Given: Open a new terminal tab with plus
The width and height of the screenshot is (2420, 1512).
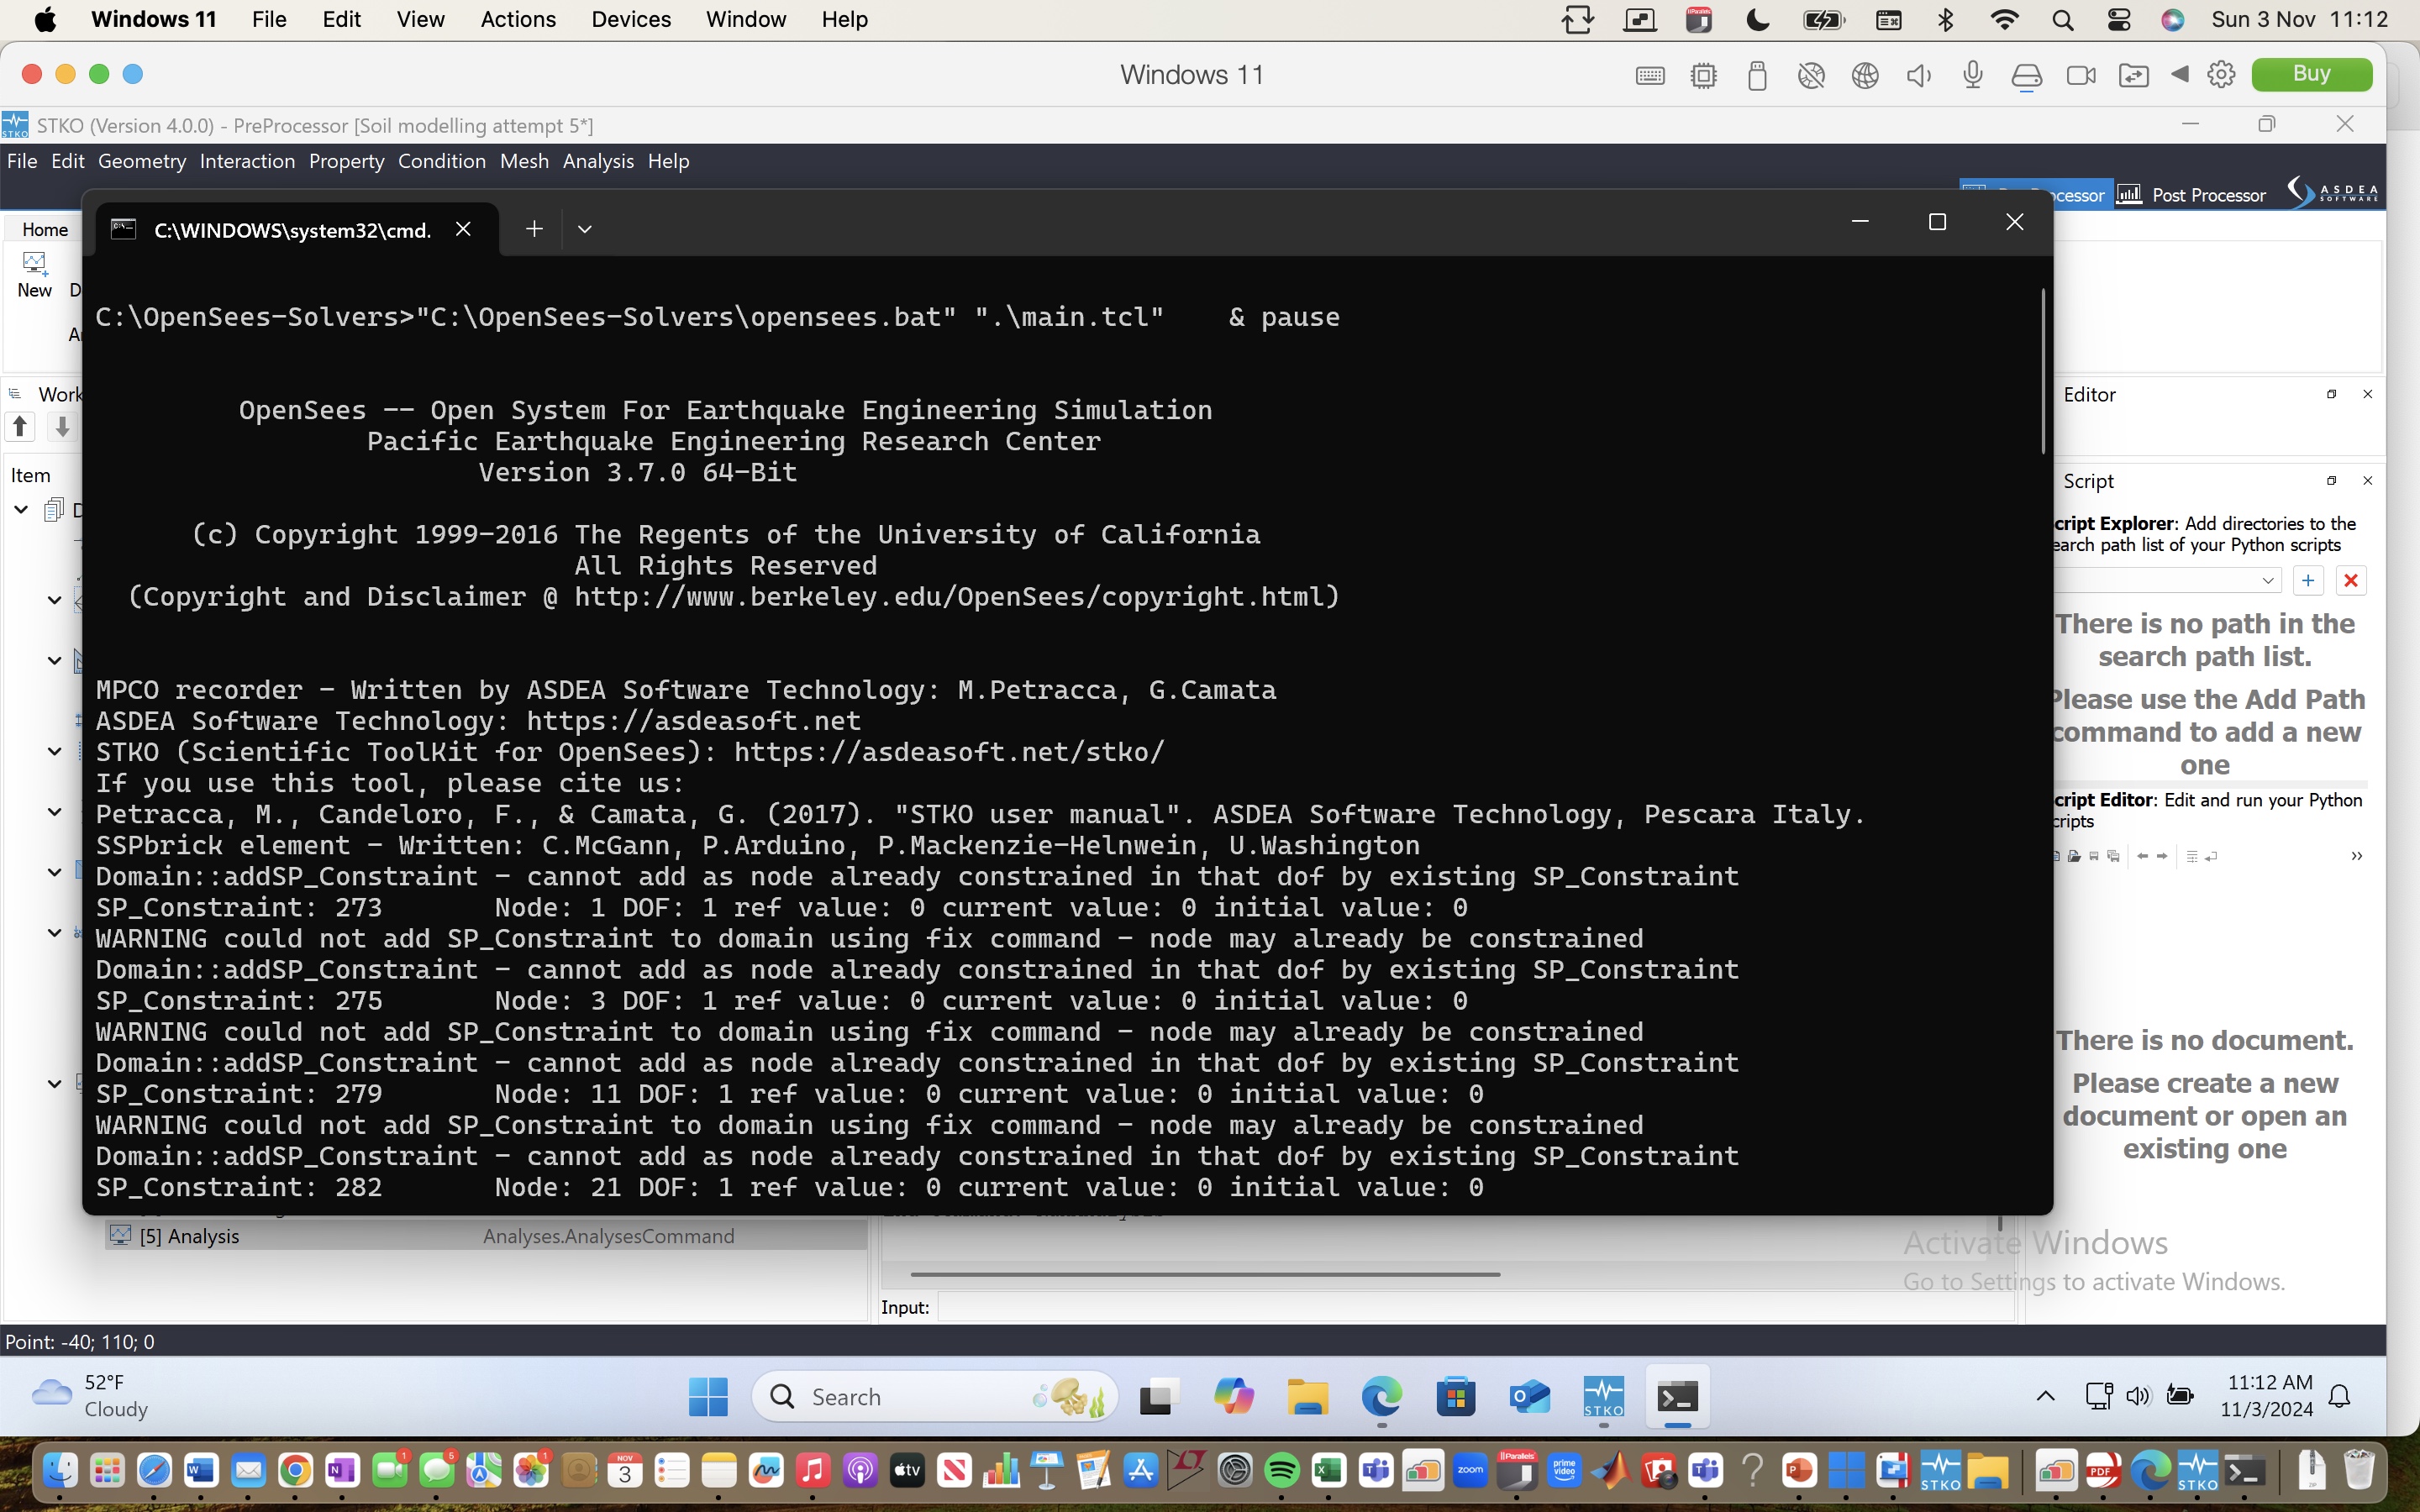Looking at the screenshot, I should [534, 229].
